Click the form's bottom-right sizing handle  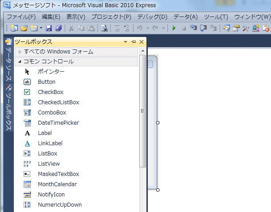158,190
